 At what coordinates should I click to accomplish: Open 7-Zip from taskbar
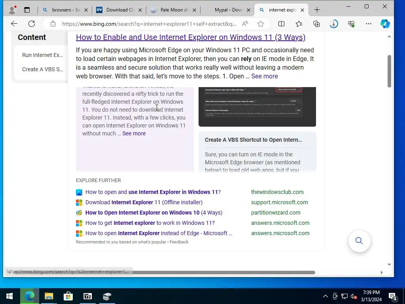pos(87,296)
